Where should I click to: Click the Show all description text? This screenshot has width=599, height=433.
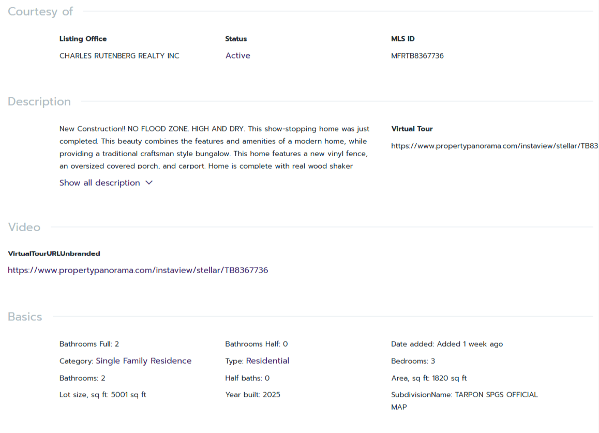pyautogui.click(x=99, y=183)
